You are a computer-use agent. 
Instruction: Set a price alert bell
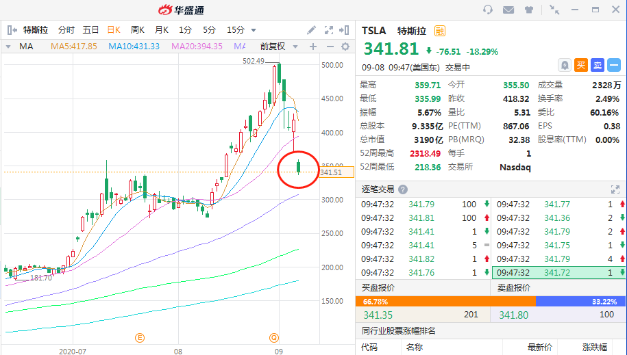[x=564, y=65]
